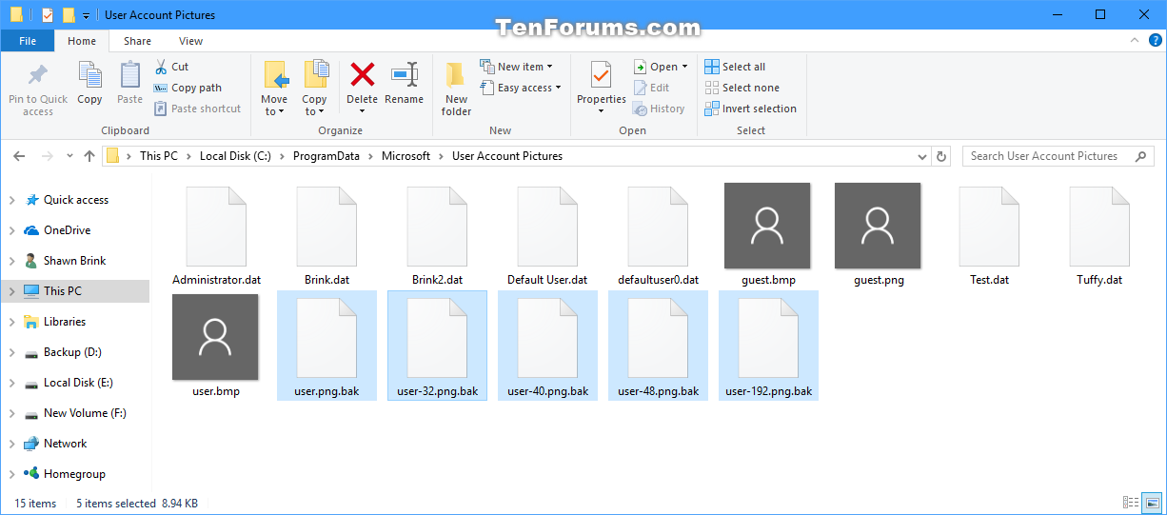Click Invert selection

coord(750,109)
